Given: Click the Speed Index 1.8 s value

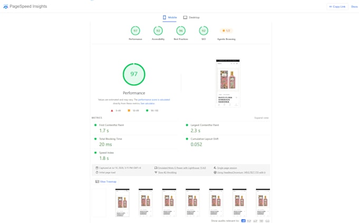Looking at the screenshot, I should (x=104, y=158).
